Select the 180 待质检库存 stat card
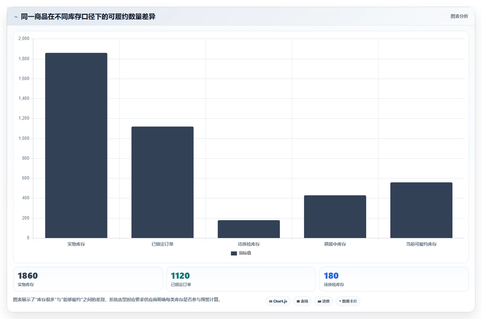482x319 pixels. (x=394, y=279)
